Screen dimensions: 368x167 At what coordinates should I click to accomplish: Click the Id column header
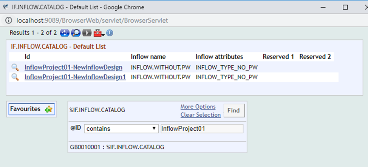click(x=27, y=57)
